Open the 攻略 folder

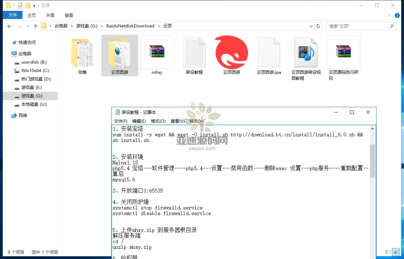82,53
